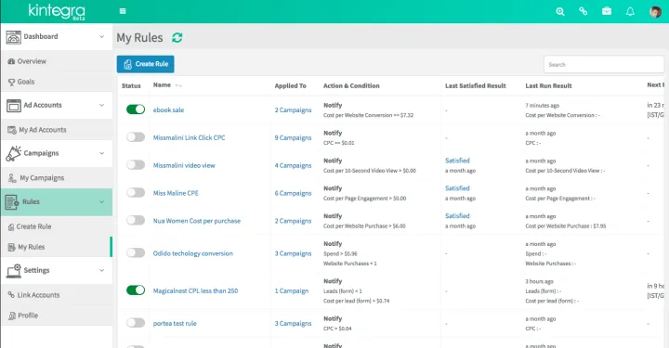Screen dimensions: 669x348
Task: Open notifications bell icon
Action: point(630,11)
